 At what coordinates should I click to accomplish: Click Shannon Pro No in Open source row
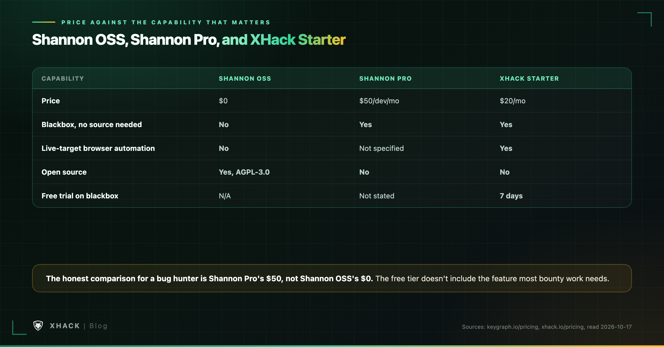click(364, 172)
